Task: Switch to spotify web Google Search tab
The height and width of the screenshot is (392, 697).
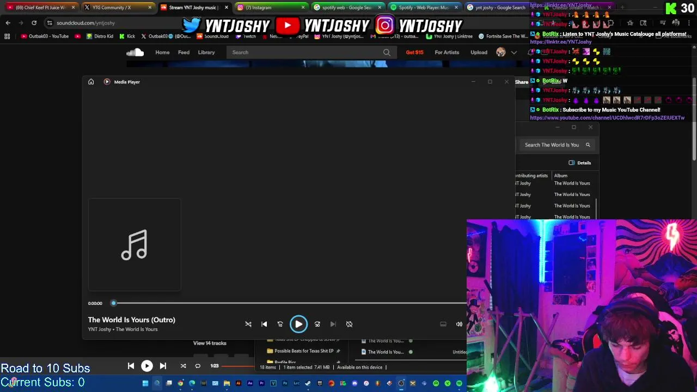Action: click(x=346, y=7)
